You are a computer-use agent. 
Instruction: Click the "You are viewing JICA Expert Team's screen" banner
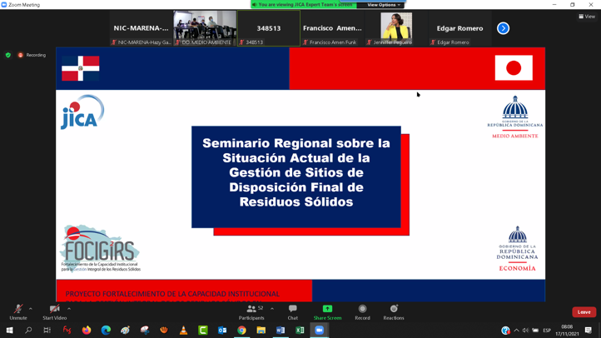304,5
